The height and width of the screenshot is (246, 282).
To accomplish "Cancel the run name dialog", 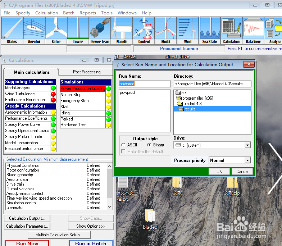I will coord(242,172).
